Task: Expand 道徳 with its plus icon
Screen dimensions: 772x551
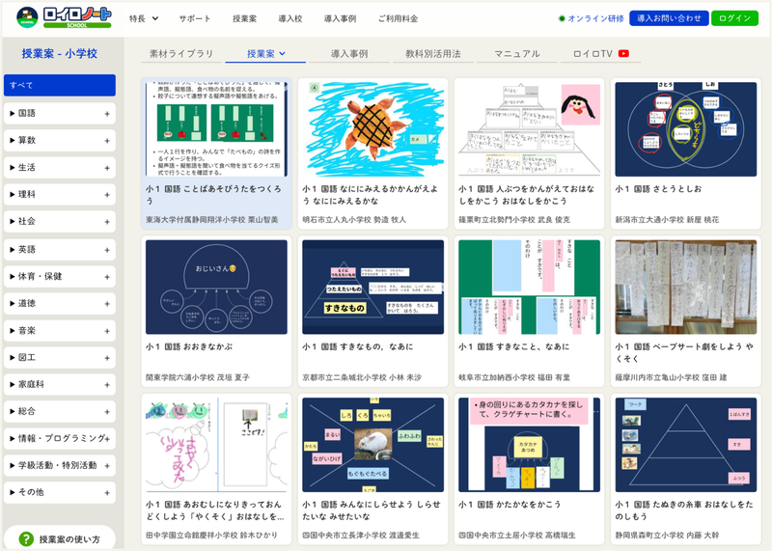Action: coord(107,304)
